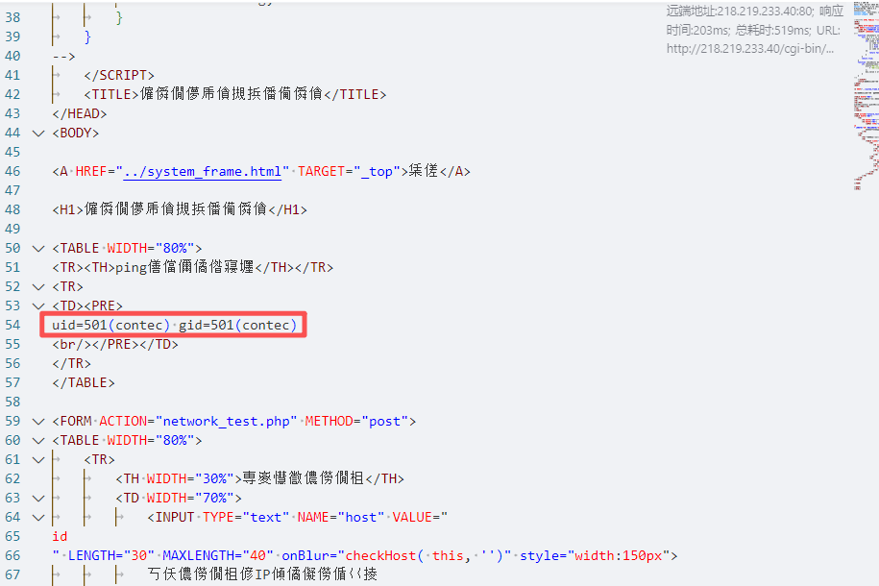Click the "70%" TD width value
Image resolution: width=879 pixels, height=586 pixels.
214,498
